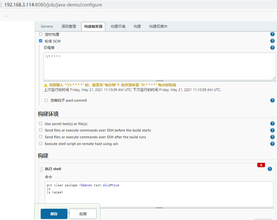This screenshot has width=277, height=220.
Task: Click the 应用 apply button
Action: click(x=83, y=214)
